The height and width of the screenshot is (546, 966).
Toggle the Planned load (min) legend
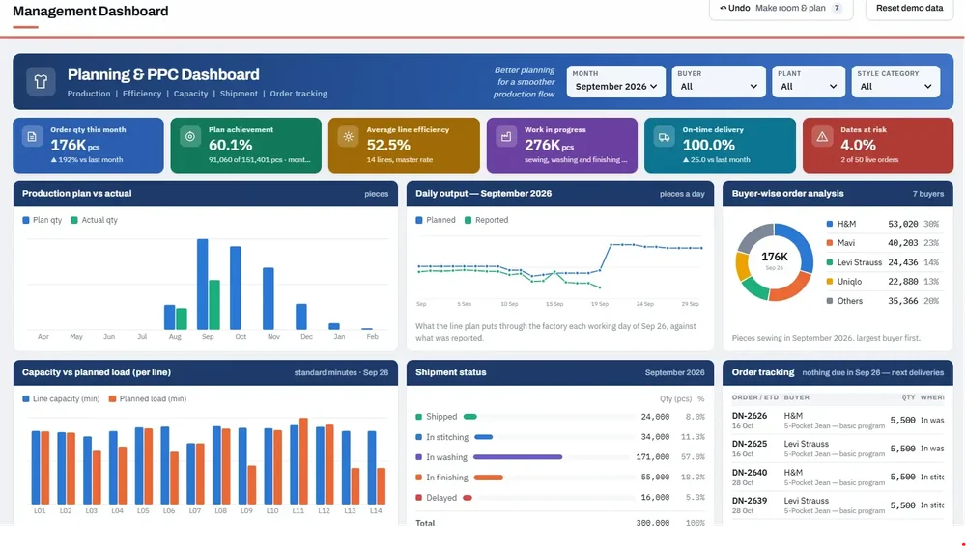pyautogui.click(x=147, y=398)
